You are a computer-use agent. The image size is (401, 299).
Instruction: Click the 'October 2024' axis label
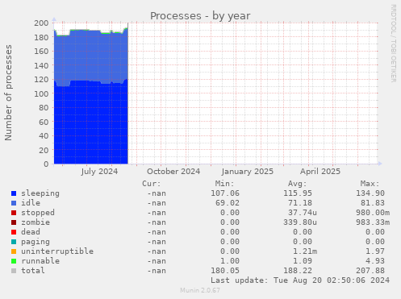point(173,172)
